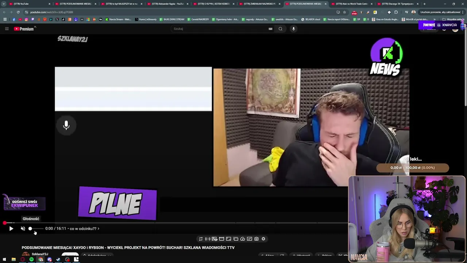Screen dimensions: 467x263
Task: Open Chrome from the taskbar
Action: (40, 259)
